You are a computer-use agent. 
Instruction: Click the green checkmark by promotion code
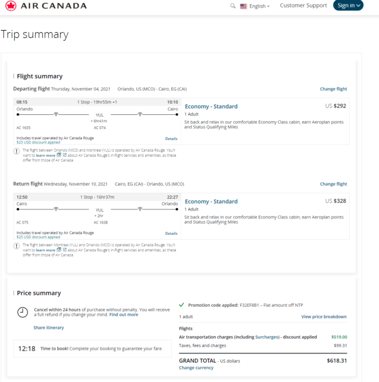pos(182,305)
